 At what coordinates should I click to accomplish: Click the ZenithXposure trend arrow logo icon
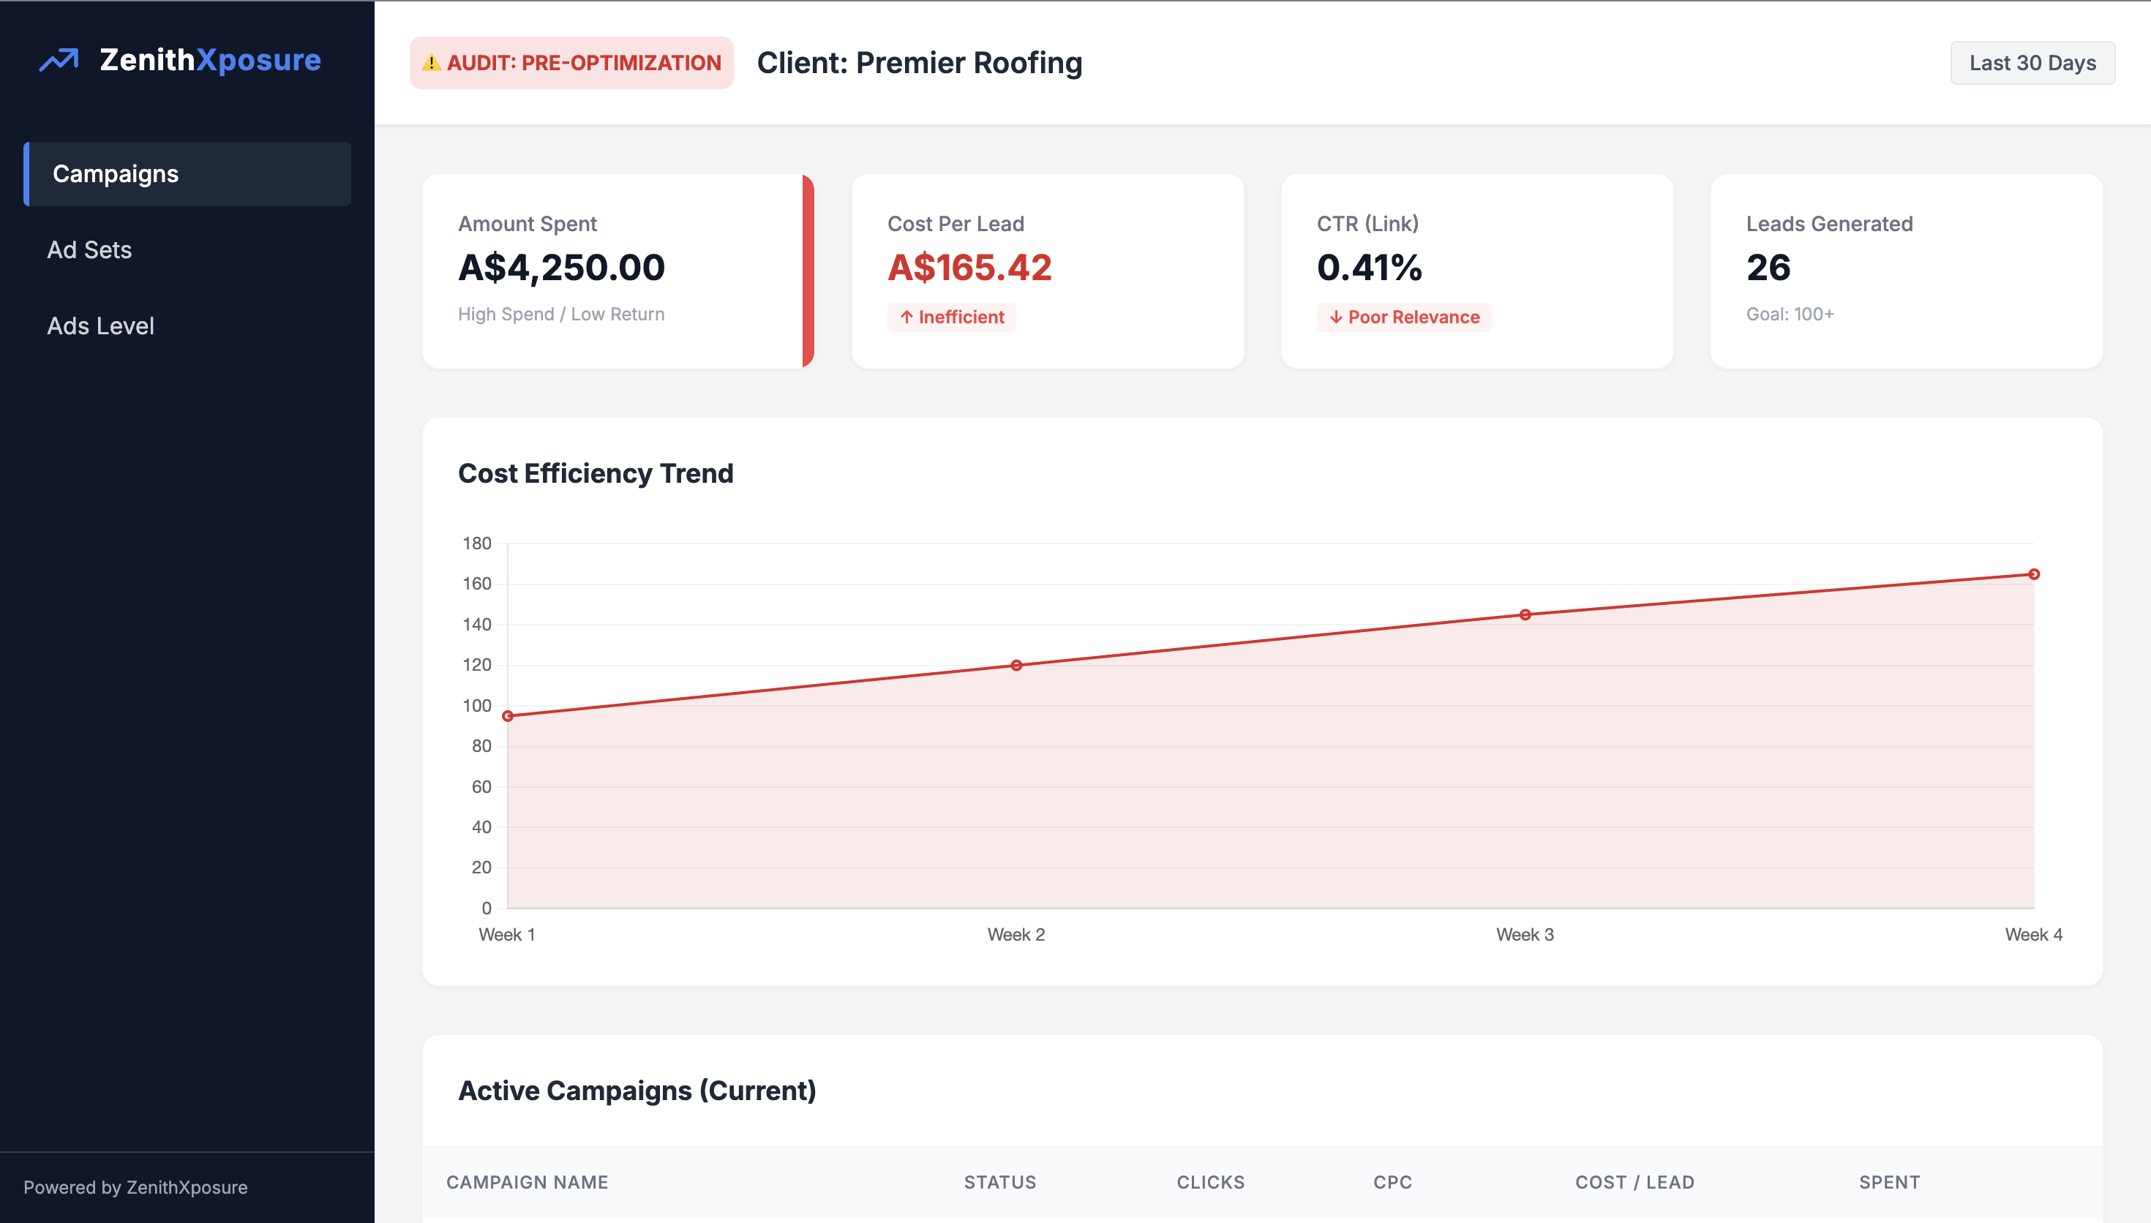(x=59, y=61)
